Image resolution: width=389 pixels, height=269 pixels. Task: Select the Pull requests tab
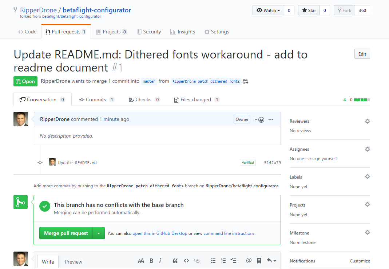point(66,32)
